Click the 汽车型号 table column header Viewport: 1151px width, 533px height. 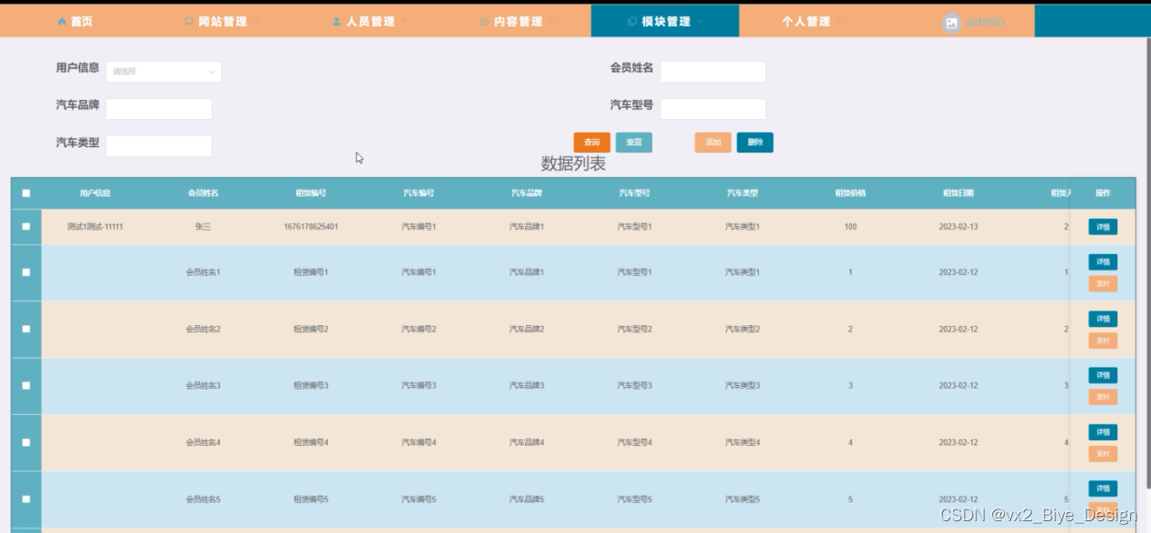tap(634, 193)
